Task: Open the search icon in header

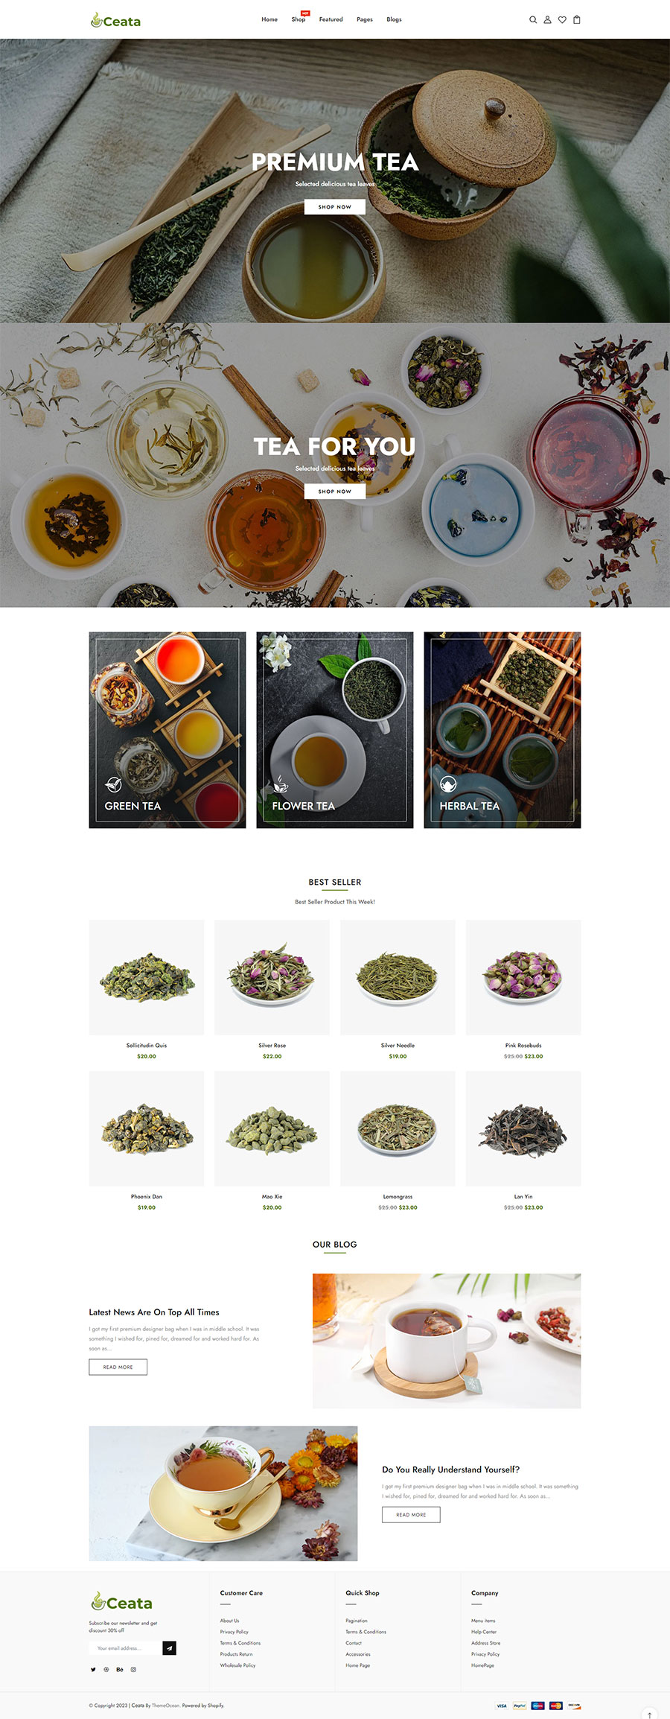Action: pyautogui.click(x=533, y=20)
